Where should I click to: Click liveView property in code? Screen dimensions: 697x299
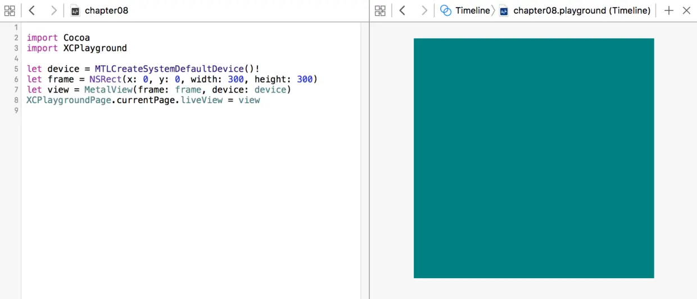[202, 100]
